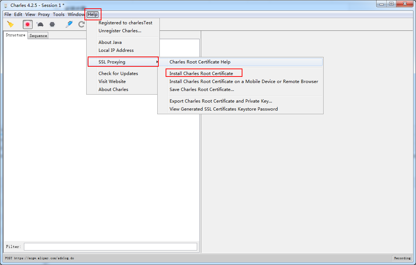Image resolution: width=416 pixels, height=265 pixels.
Task: Minimize the Charles window
Action: (x=382, y=4)
